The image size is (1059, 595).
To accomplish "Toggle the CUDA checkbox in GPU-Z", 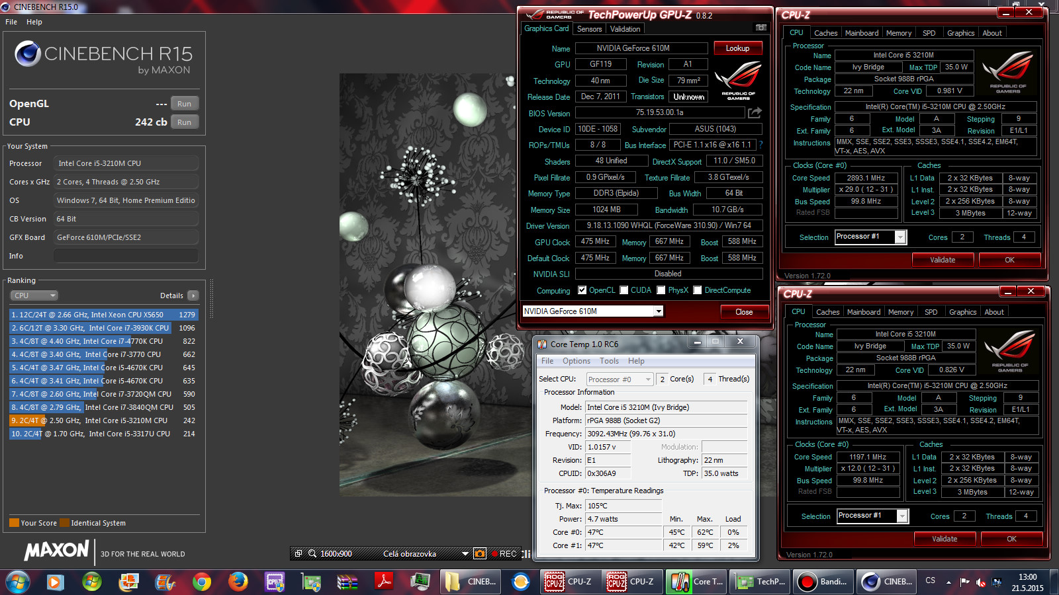I will (x=623, y=290).
